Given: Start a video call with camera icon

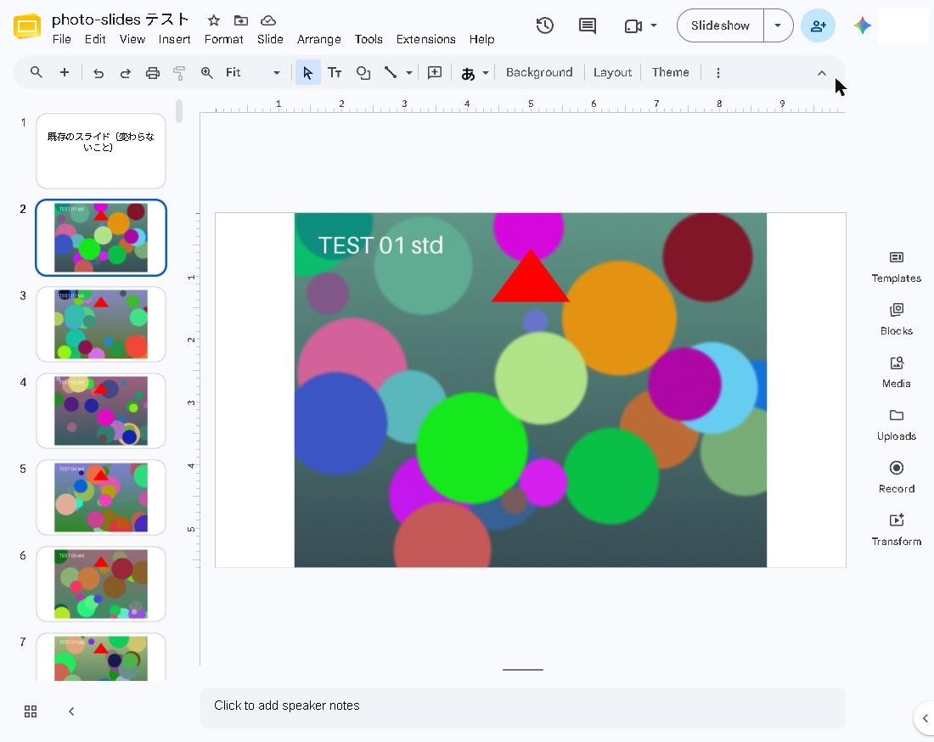Looking at the screenshot, I should point(633,25).
